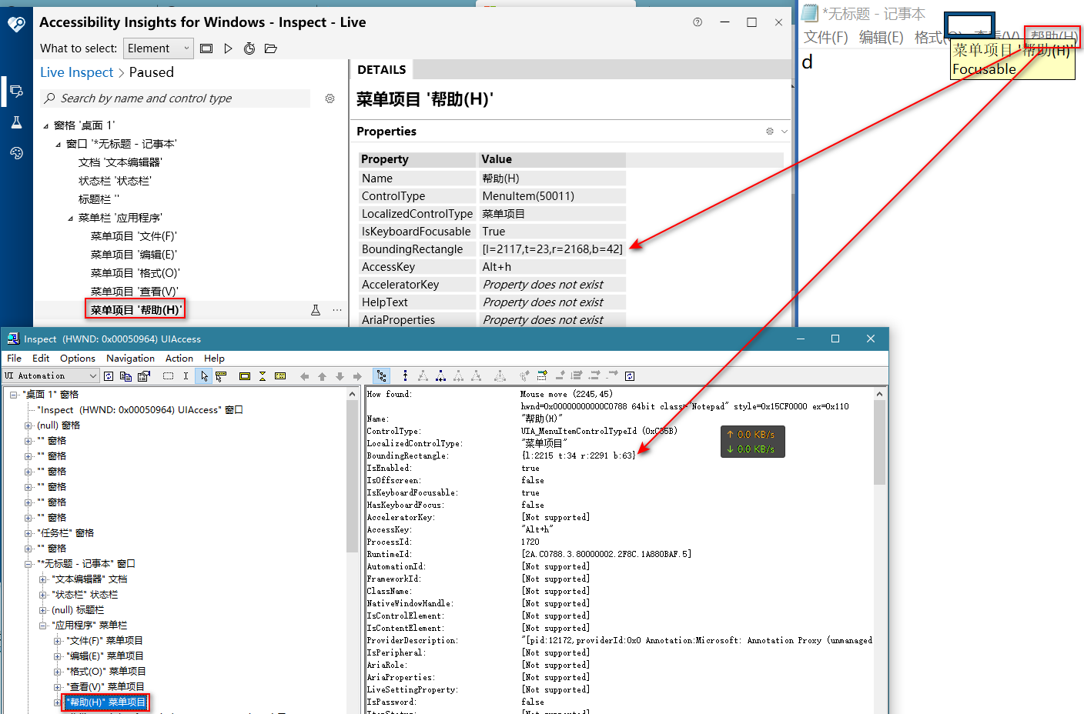Open a saved file via the folder icon
Viewport: 1084px width, 714px height.
(x=269, y=48)
